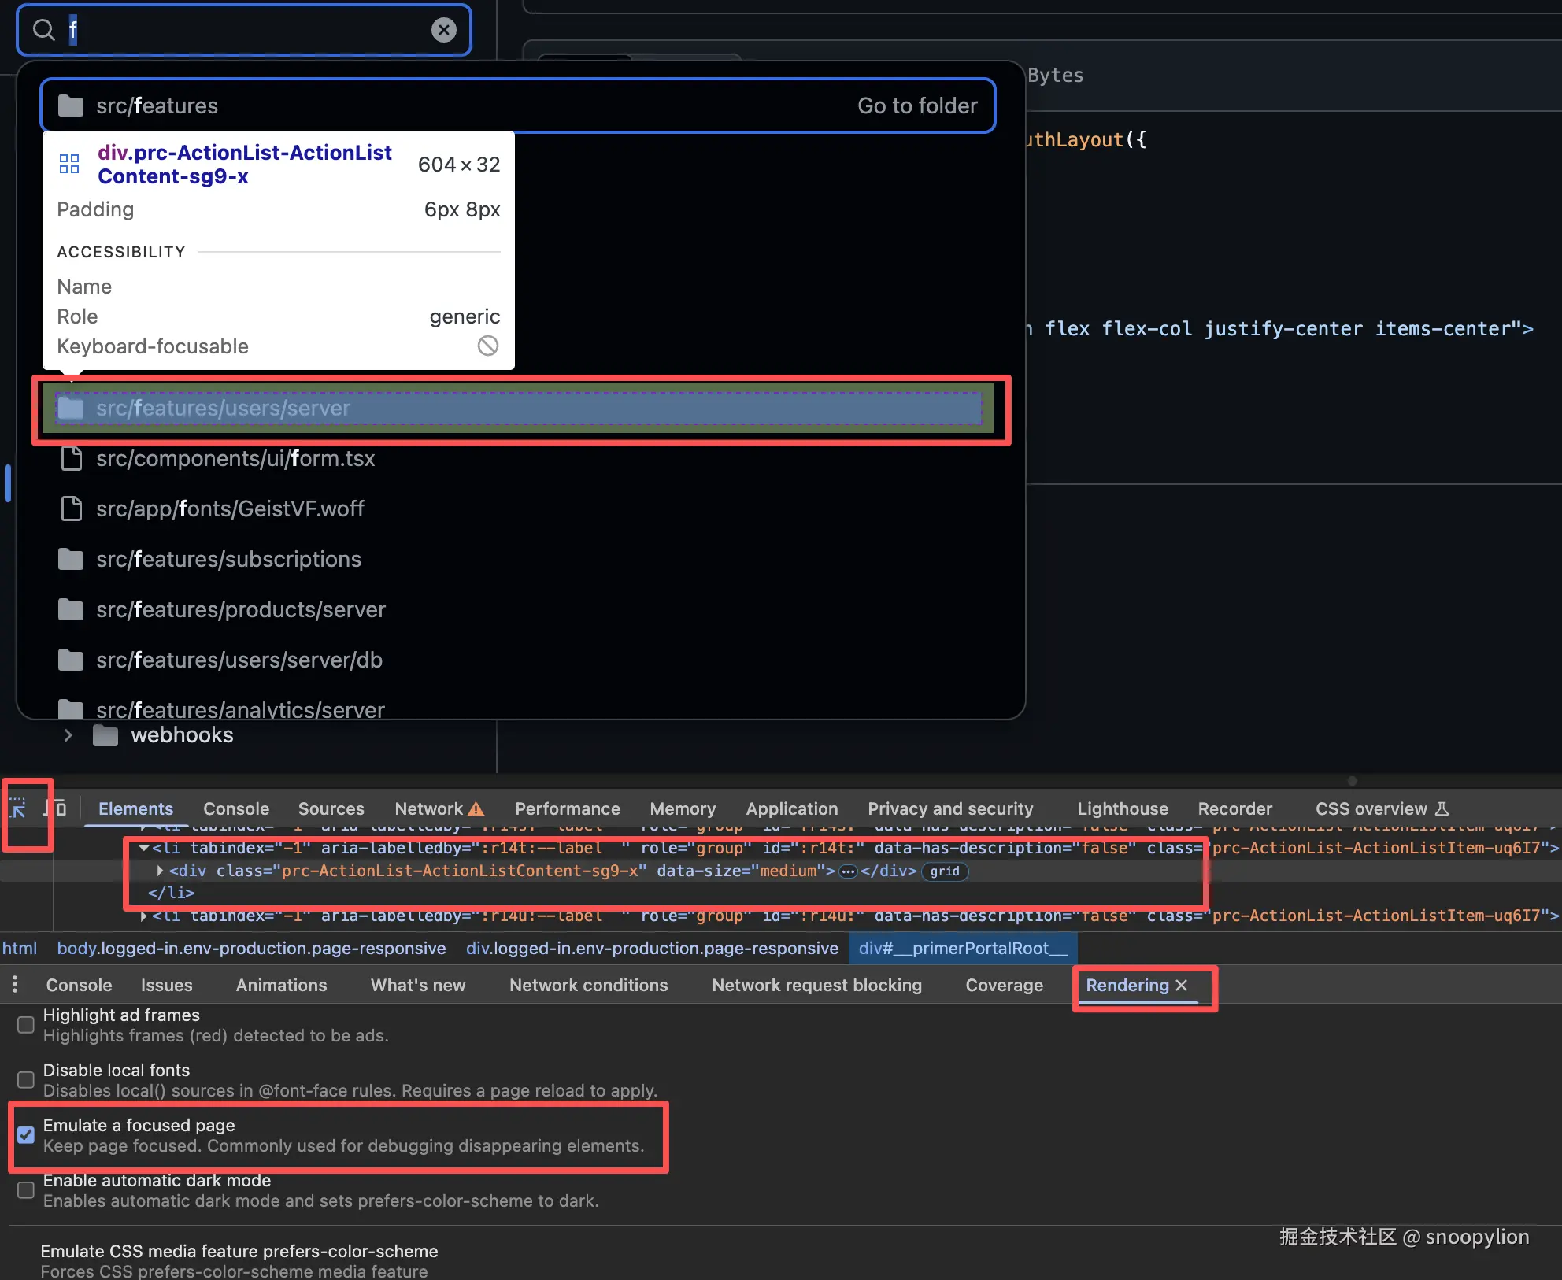Open the drawer three-dot menu icon
This screenshot has width=1562, height=1280.
(15, 984)
